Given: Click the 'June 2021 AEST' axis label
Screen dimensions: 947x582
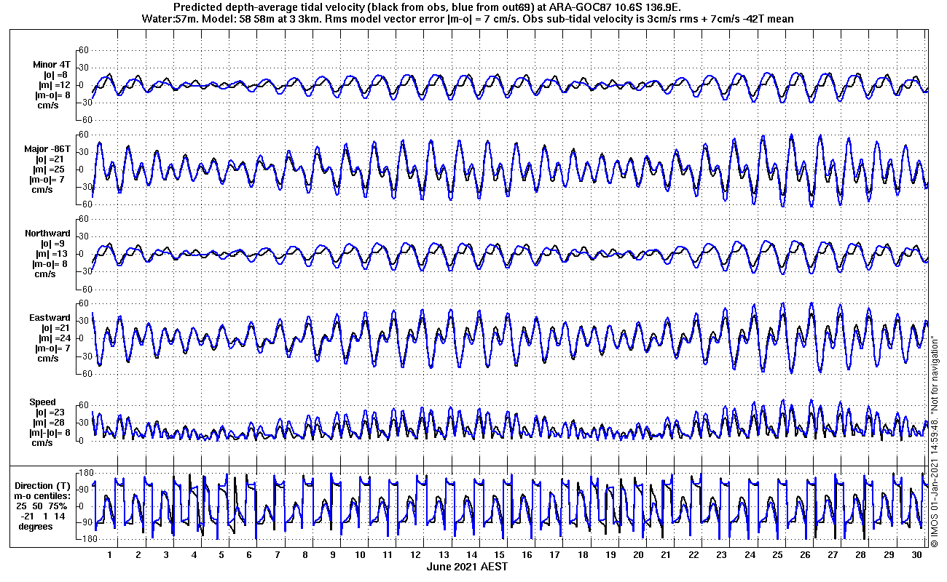Looking at the screenshot, I should (x=467, y=566).
